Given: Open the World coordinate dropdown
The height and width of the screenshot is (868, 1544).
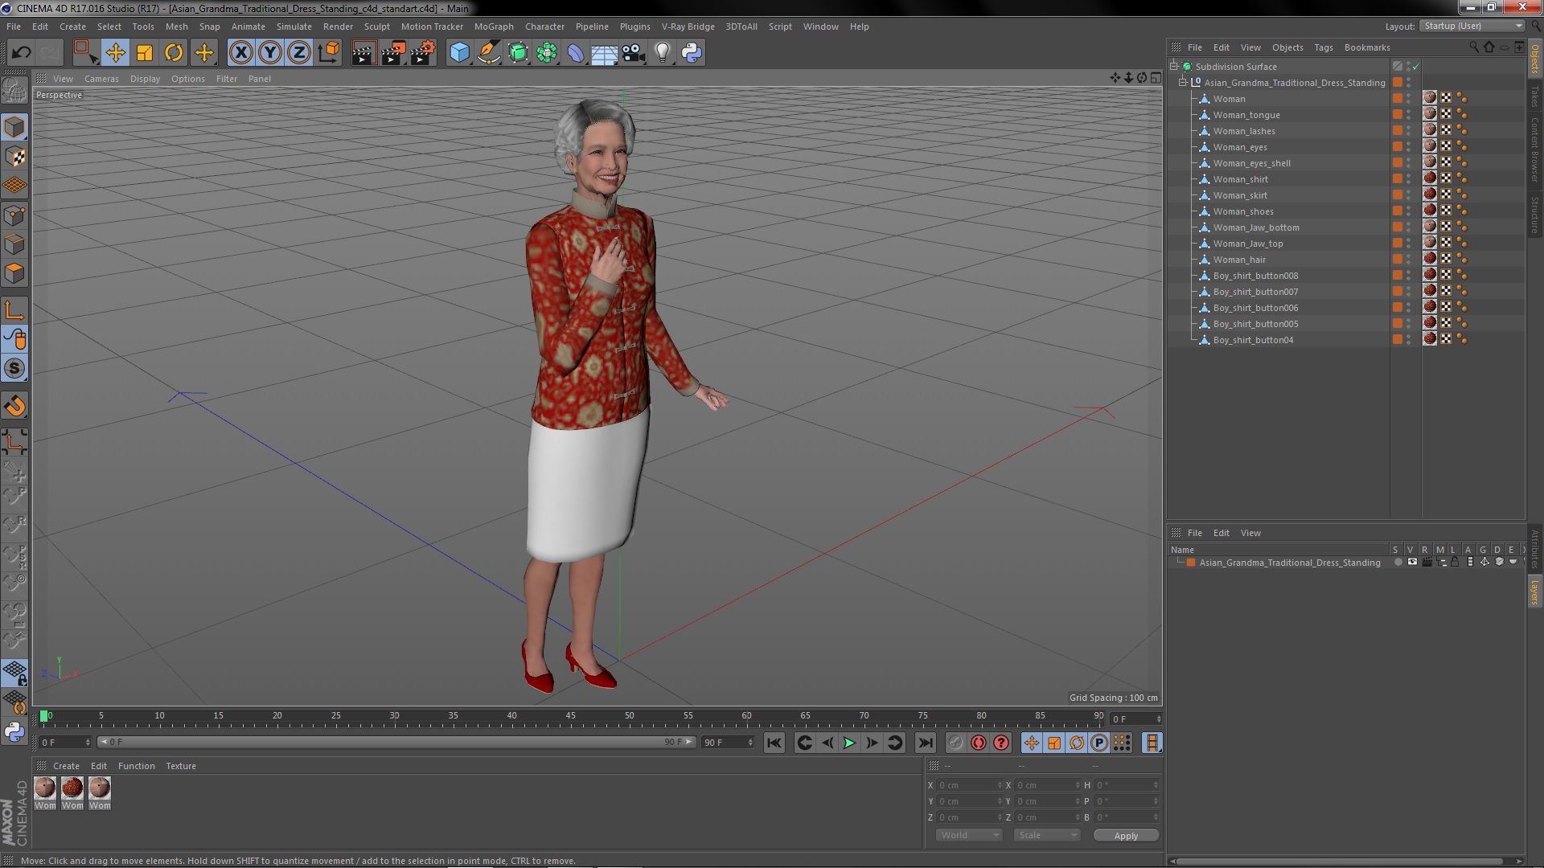Looking at the screenshot, I should pyautogui.click(x=969, y=836).
